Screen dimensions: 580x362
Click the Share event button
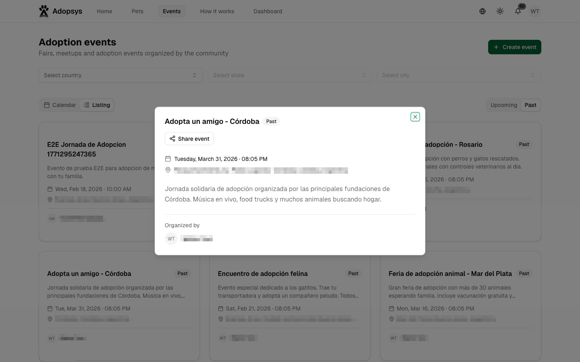click(x=189, y=139)
